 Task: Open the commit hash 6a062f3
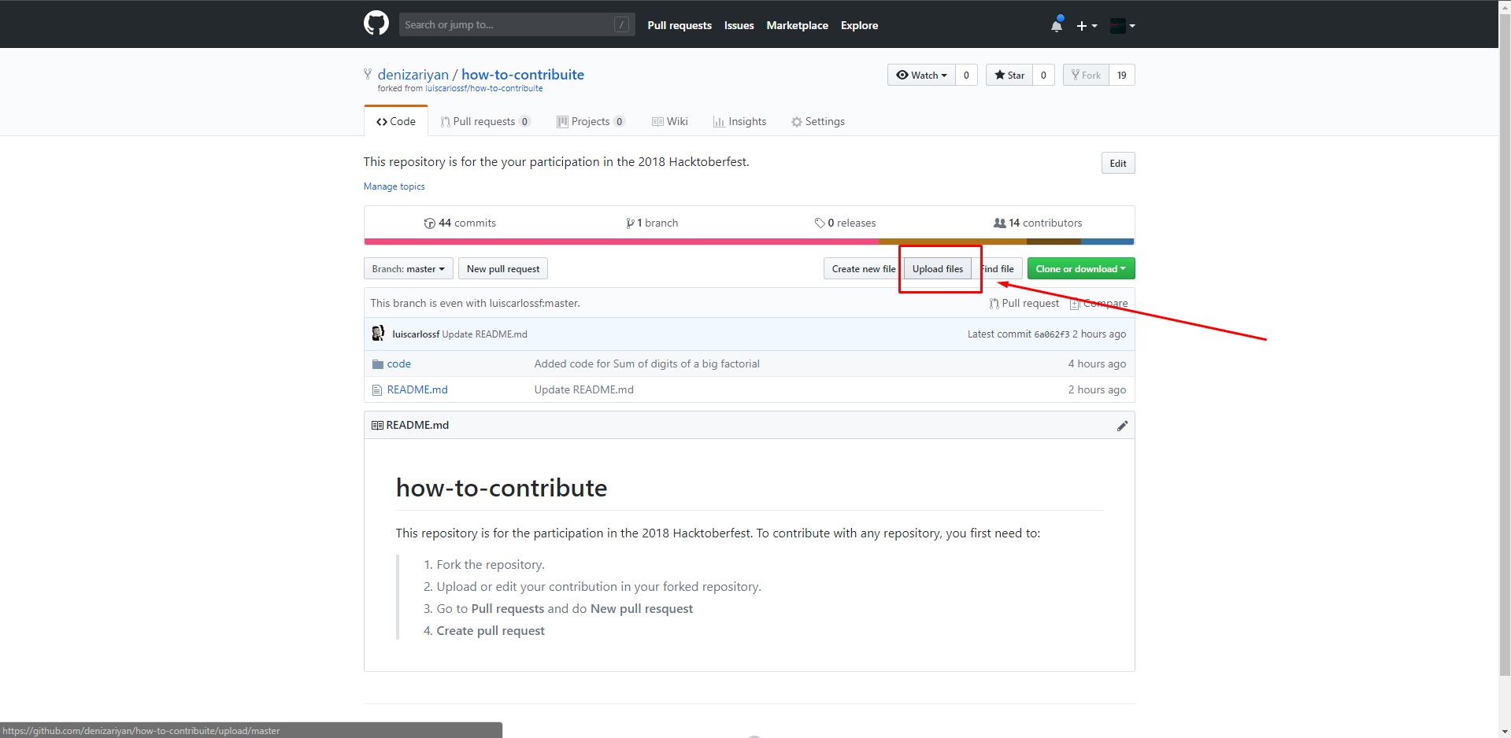pos(1051,334)
